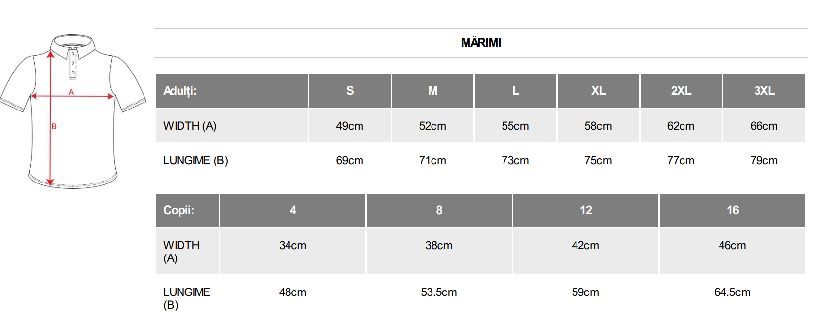
Task: Click the 49cm width cell for size S
Action: tap(350, 126)
